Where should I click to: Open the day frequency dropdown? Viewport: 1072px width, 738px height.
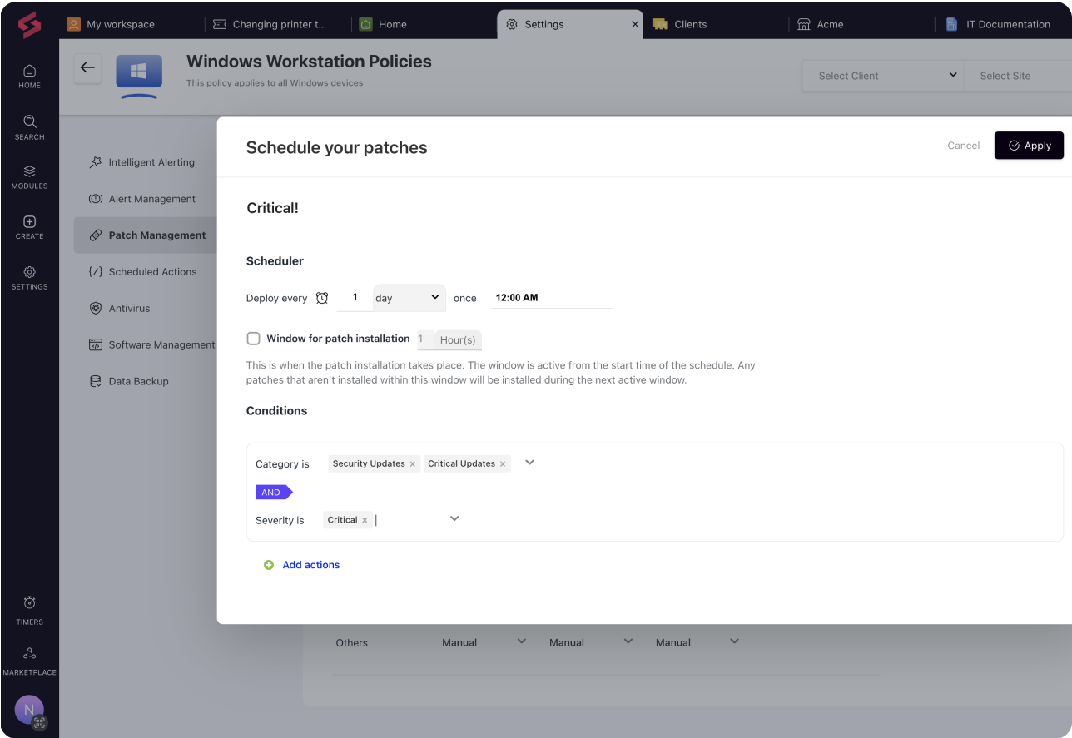click(409, 297)
